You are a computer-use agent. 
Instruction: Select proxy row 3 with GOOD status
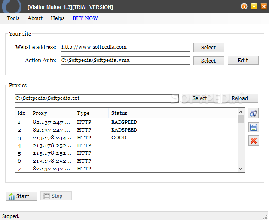click(126, 138)
